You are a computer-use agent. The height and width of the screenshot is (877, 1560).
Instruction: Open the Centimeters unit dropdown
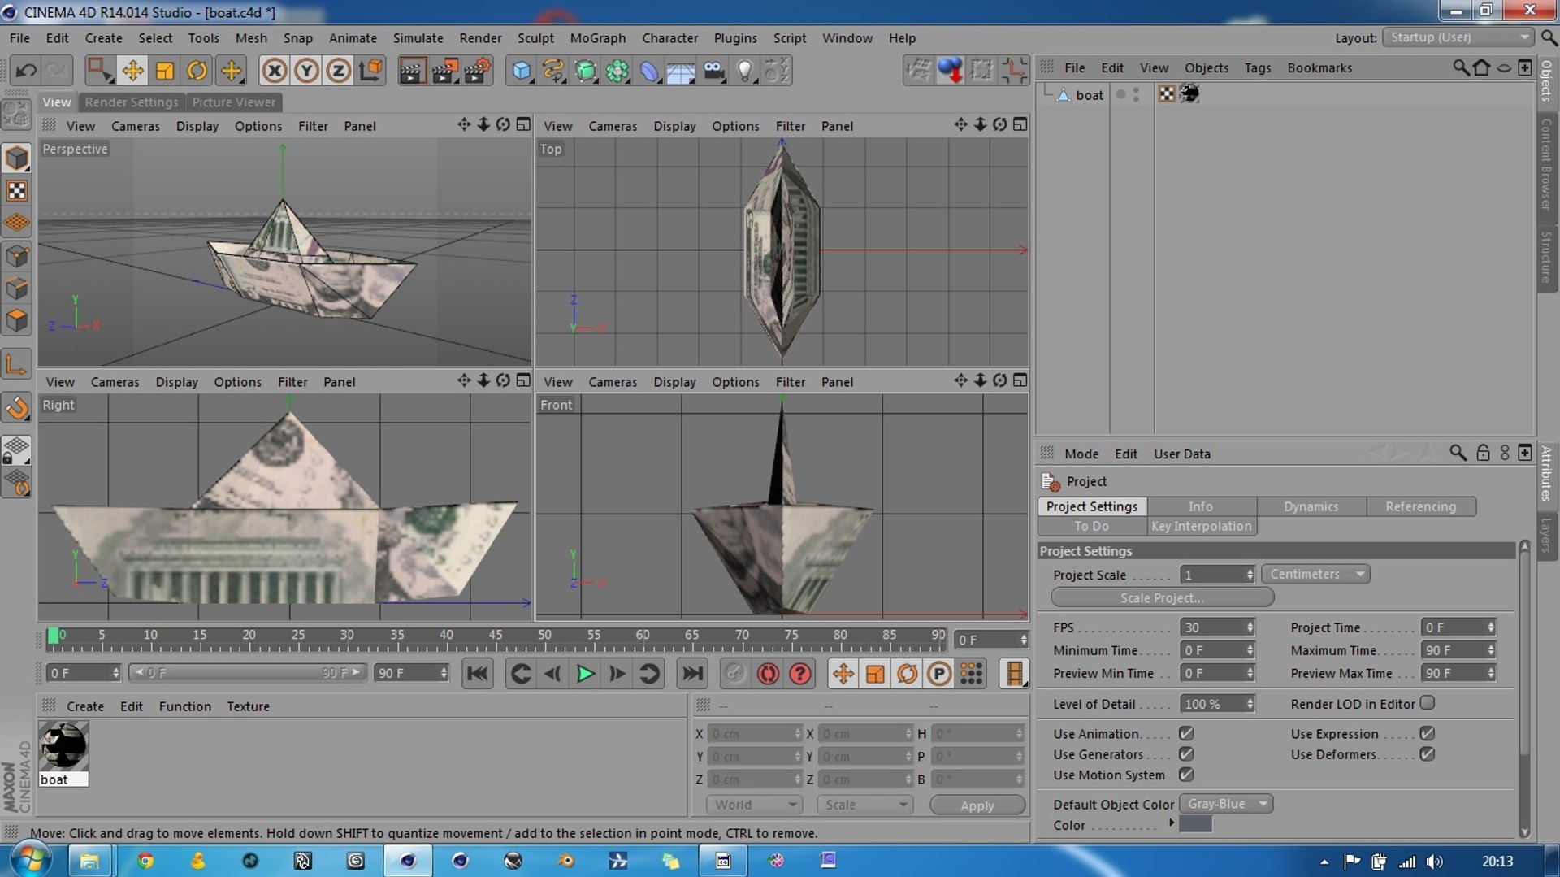click(x=1315, y=575)
